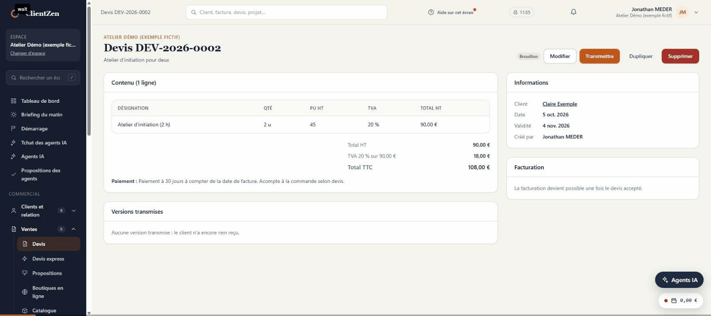Click the Supprimer button
Screen dimensions: 711x316
click(680, 56)
